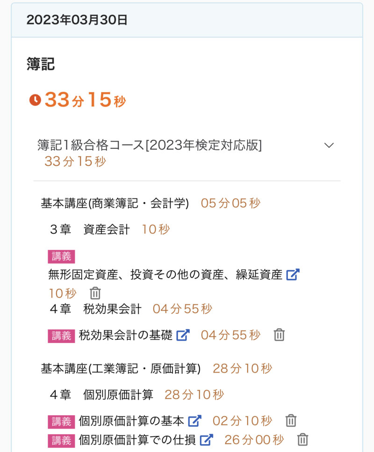Click the 簿記1級合格コース[2023年検定対応版] course title
This screenshot has height=452, width=374.
coord(150,145)
